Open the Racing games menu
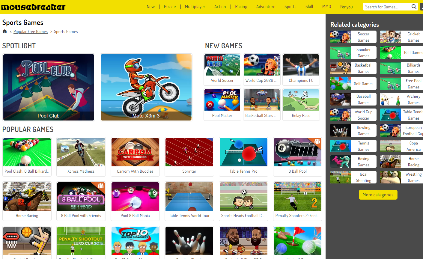Screen dimensions: 423x259 241,7
